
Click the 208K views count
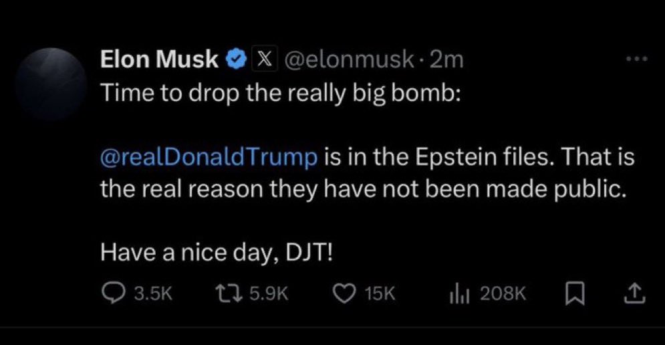(503, 294)
